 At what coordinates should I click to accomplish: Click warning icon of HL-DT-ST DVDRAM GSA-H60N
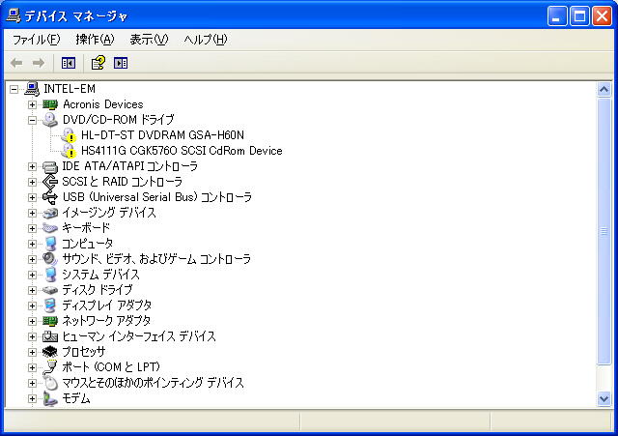click(69, 135)
